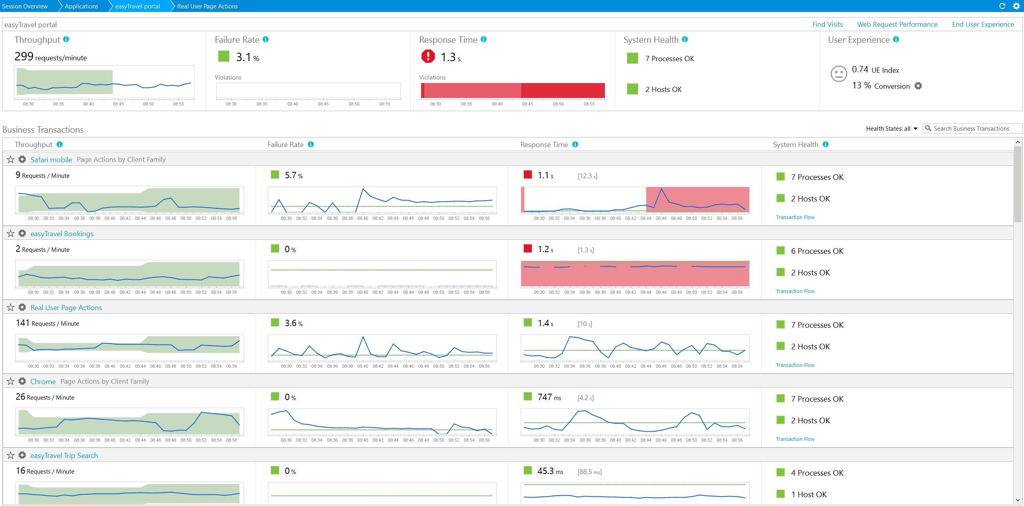Open Real User Page Actions gear settings
Image resolution: width=1024 pixels, height=506 pixels.
(x=22, y=307)
